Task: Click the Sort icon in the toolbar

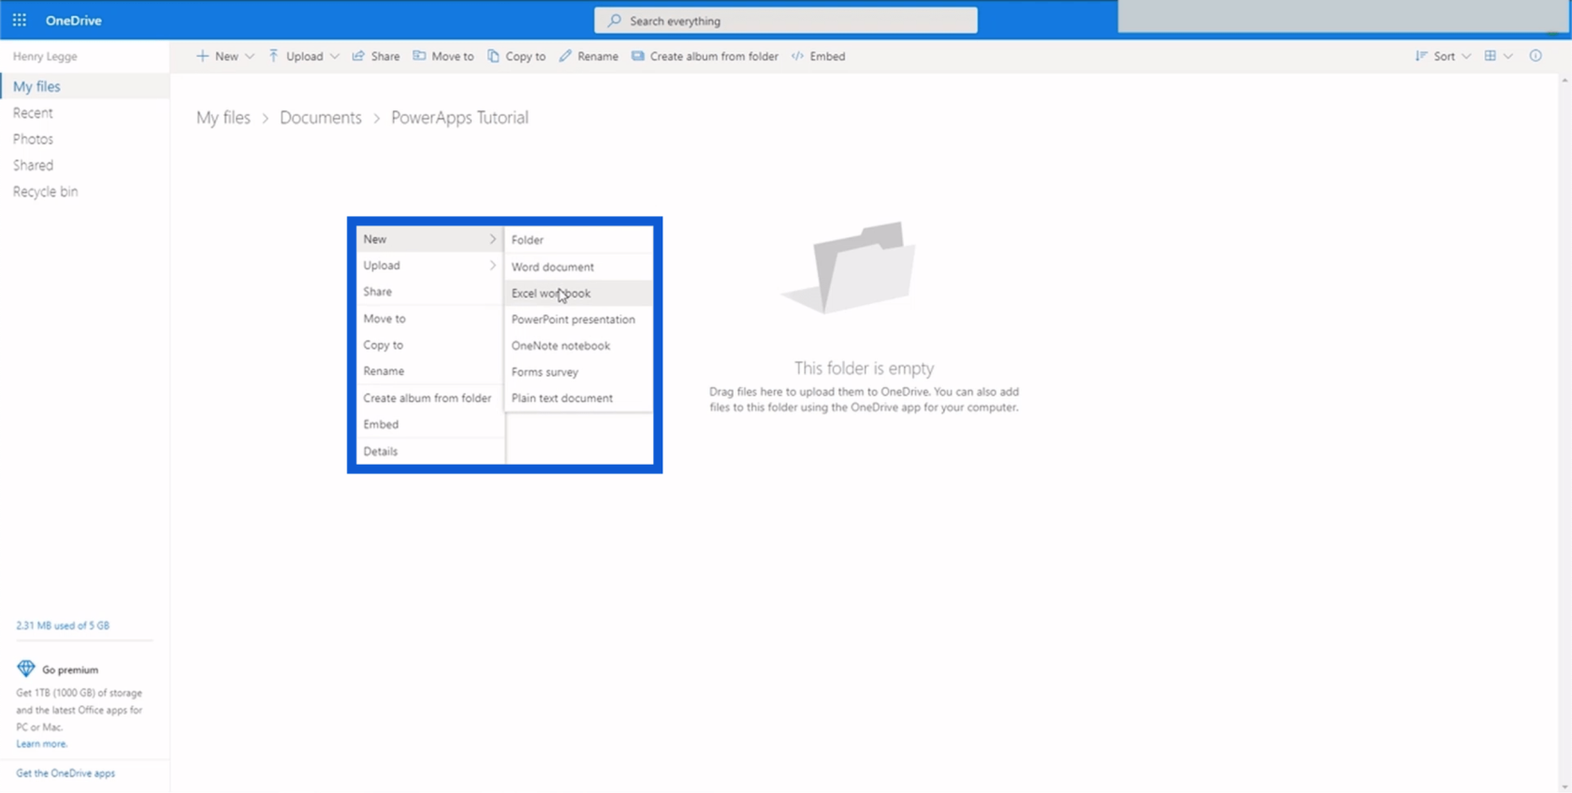Action: pyautogui.click(x=1421, y=56)
